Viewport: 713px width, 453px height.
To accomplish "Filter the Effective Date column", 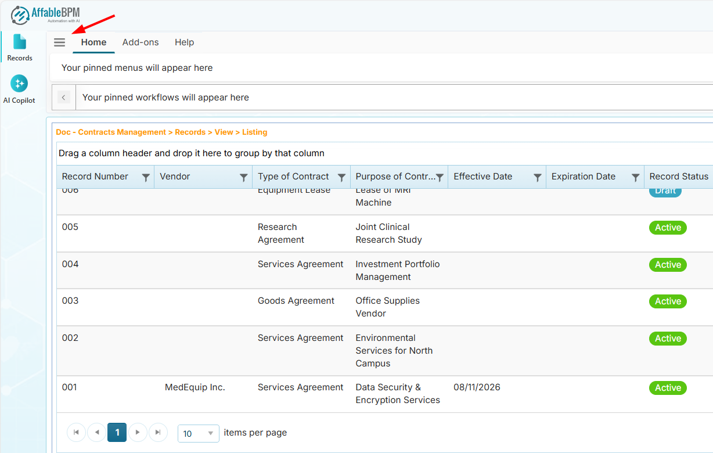I will click(x=538, y=177).
